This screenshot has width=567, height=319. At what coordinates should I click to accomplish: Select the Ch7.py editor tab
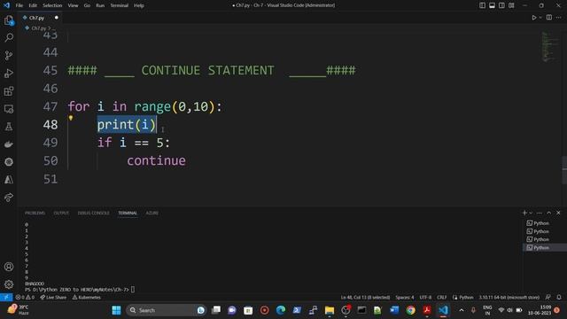40,18
